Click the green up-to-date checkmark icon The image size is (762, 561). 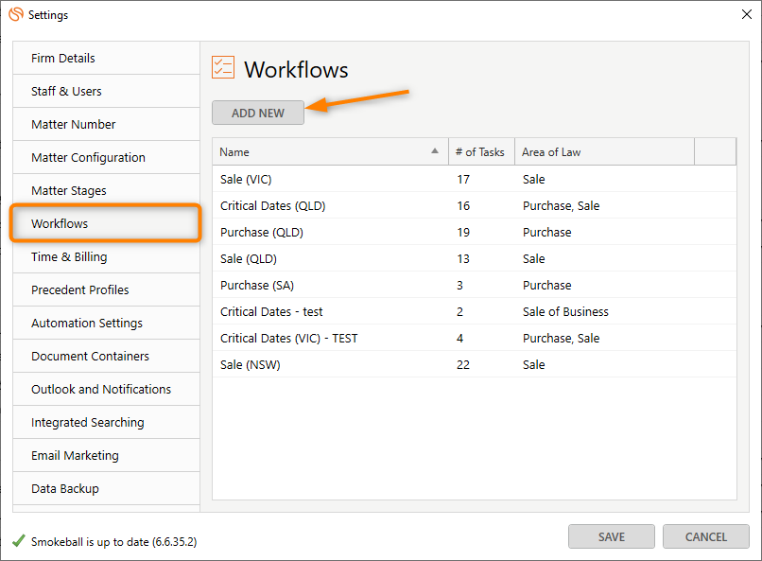19,541
